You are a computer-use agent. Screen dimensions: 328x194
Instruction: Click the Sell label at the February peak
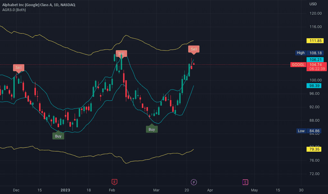pos(121,54)
